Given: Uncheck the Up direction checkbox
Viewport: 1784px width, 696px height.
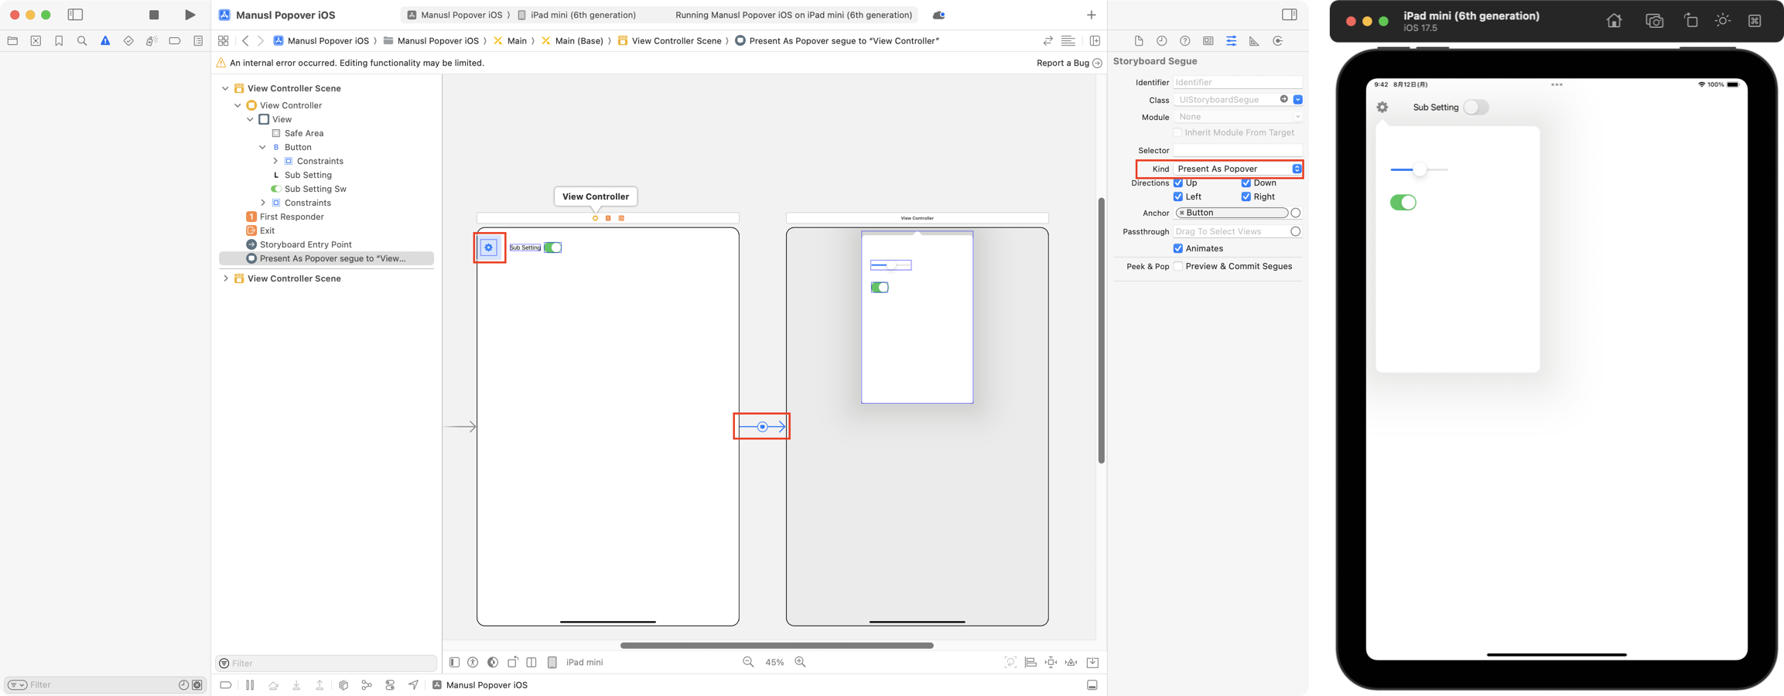Looking at the screenshot, I should [x=1178, y=183].
